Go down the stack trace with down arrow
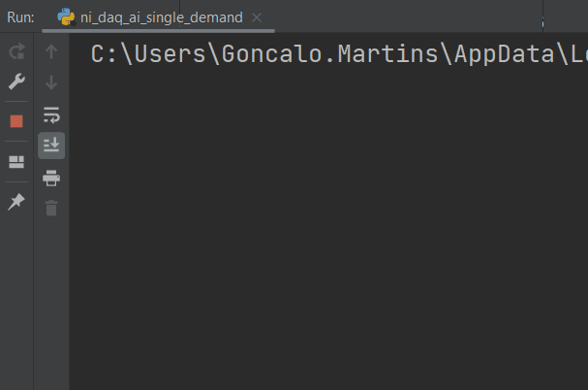 (51, 82)
